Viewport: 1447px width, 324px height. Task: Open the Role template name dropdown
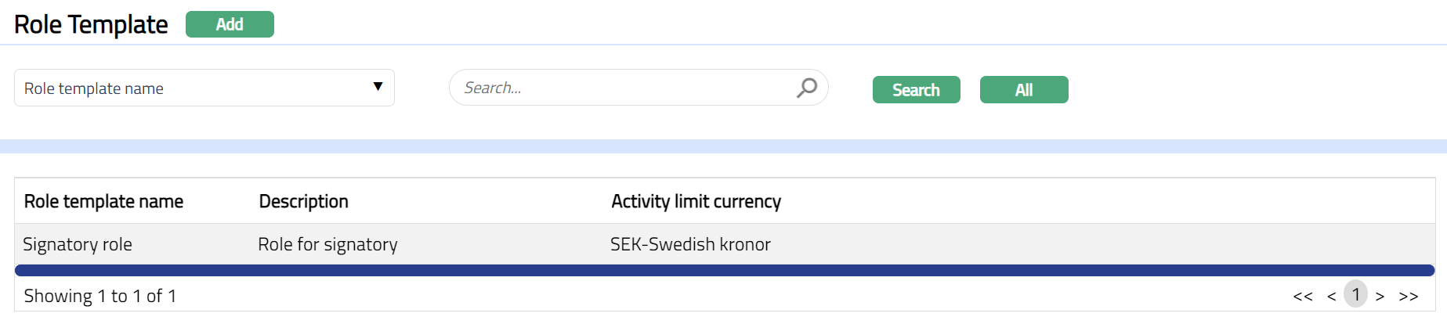pos(204,88)
